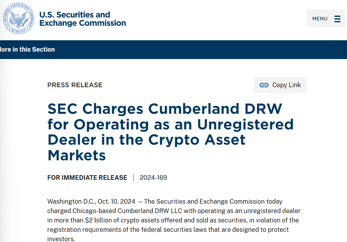
Task: Click the word investors ending the paragraph
Action: 60,239
